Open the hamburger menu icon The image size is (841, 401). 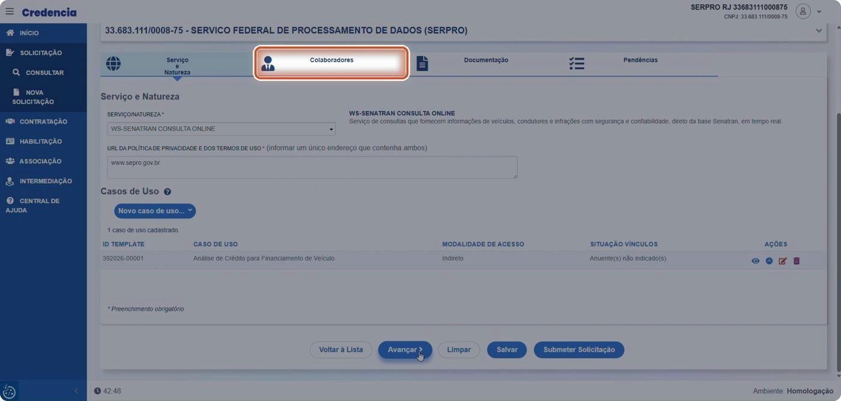(x=10, y=11)
